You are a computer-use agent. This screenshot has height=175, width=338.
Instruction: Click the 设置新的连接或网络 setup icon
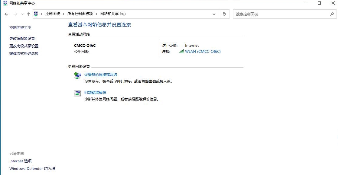(77, 75)
